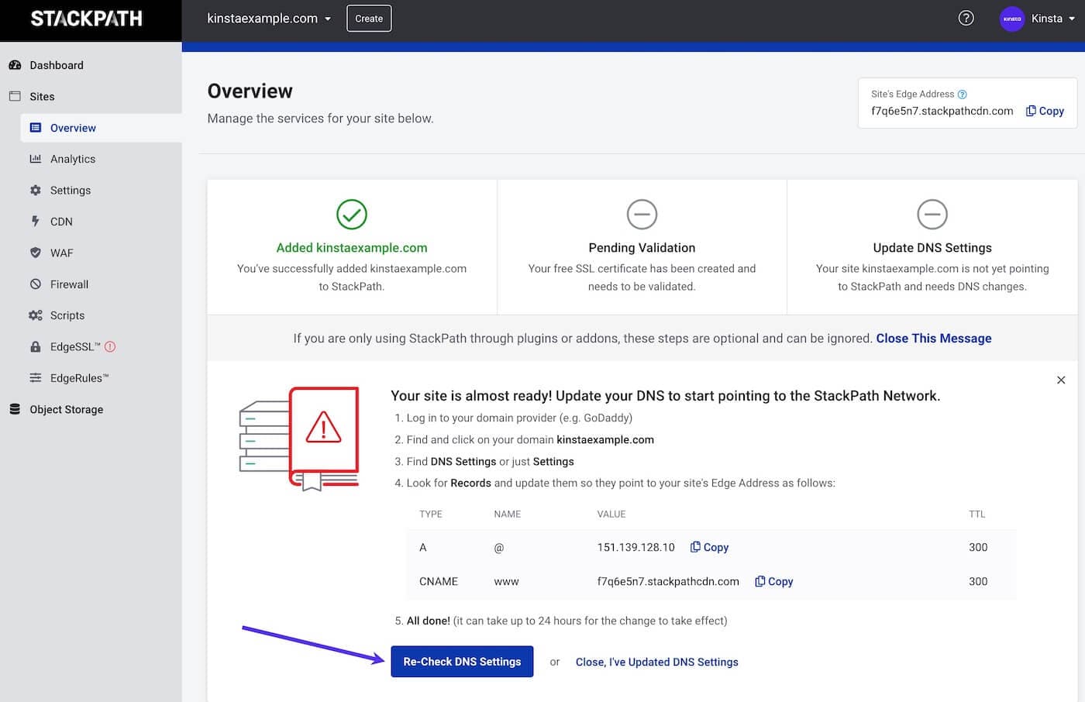Copy the site's Edge Address

pyautogui.click(x=1045, y=111)
